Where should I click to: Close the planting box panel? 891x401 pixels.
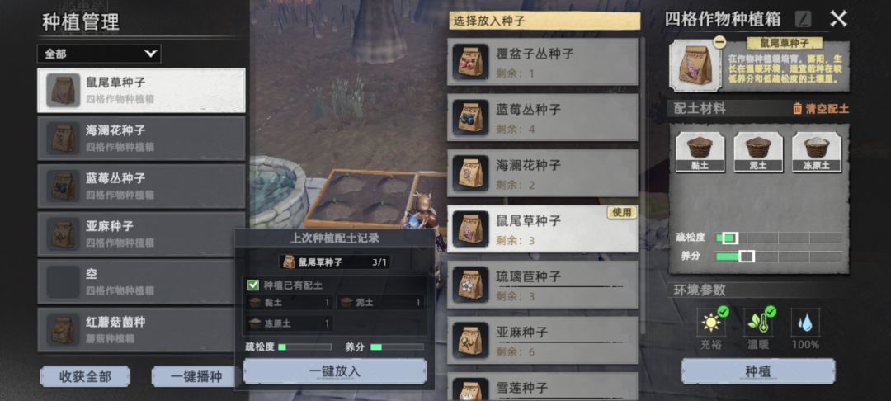(839, 19)
